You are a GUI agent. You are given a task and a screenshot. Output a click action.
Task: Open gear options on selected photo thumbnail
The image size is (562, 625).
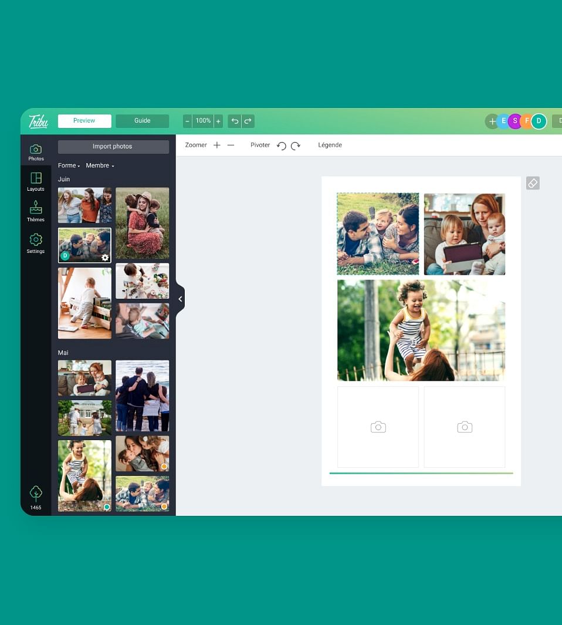pos(105,257)
